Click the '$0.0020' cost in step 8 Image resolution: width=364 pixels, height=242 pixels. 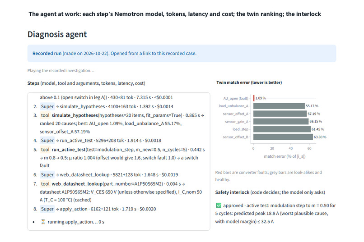point(148,209)
